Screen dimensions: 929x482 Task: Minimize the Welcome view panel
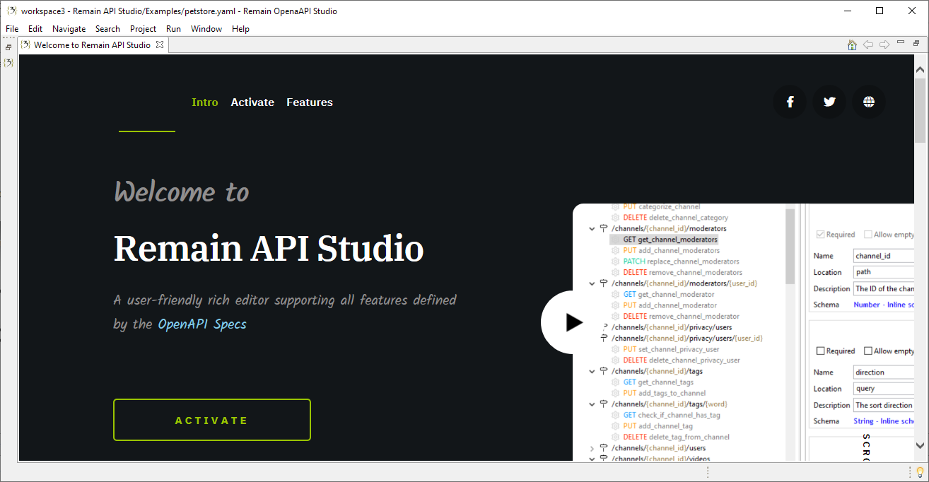pyautogui.click(x=901, y=43)
